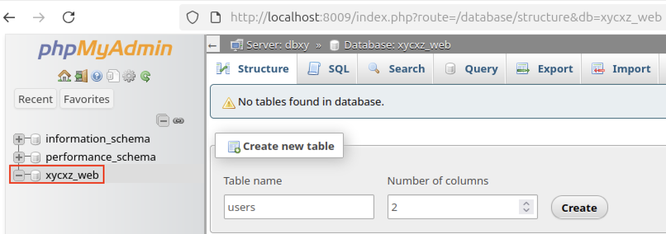This screenshot has width=666, height=234.
Task: Select performance_schema in the database tree
Action: 101,157
